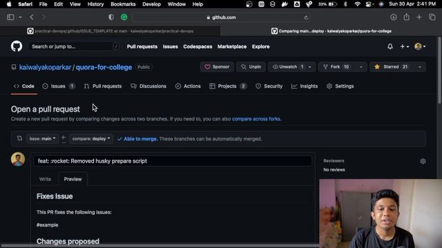Open the base: main branch dropdown
Viewport: 442px width, 248px height.
(43, 138)
